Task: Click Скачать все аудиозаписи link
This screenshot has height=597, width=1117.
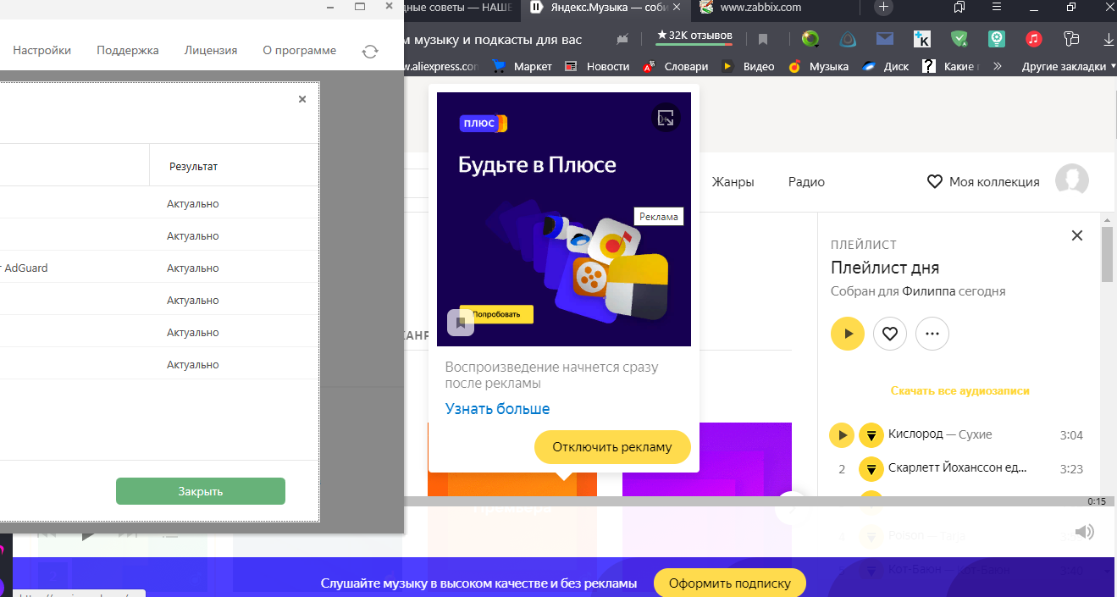Action: coord(960,391)
